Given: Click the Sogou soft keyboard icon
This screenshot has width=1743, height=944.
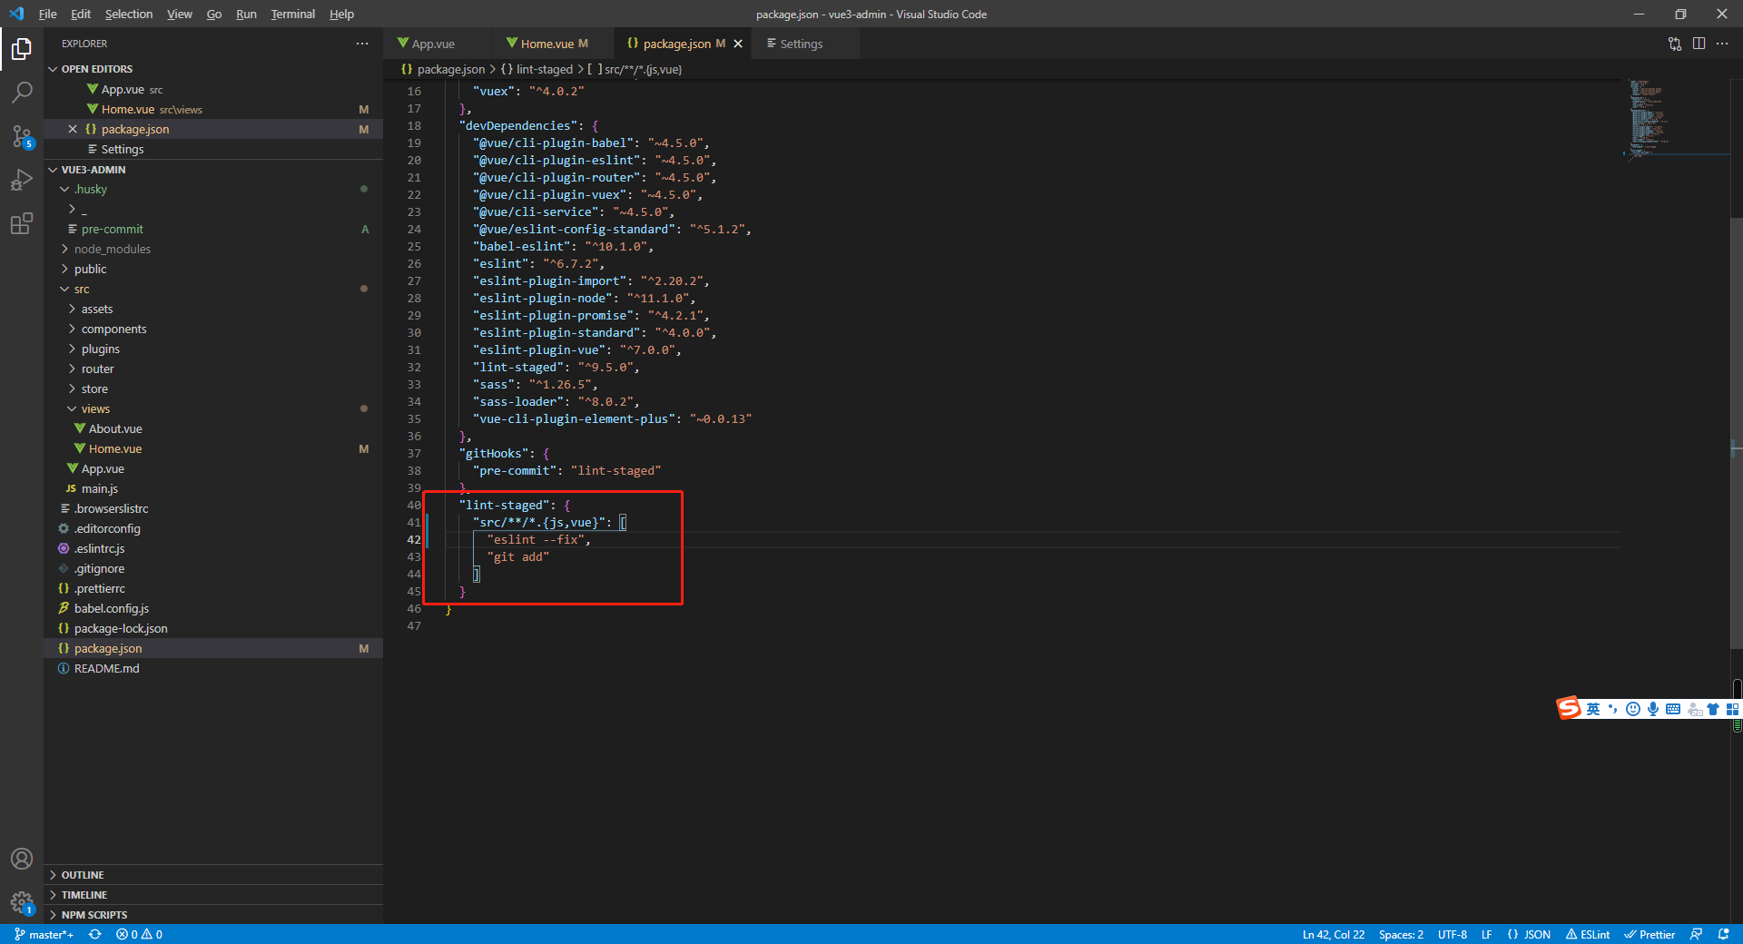Looking at the screenshot, I should [1673, 709].
